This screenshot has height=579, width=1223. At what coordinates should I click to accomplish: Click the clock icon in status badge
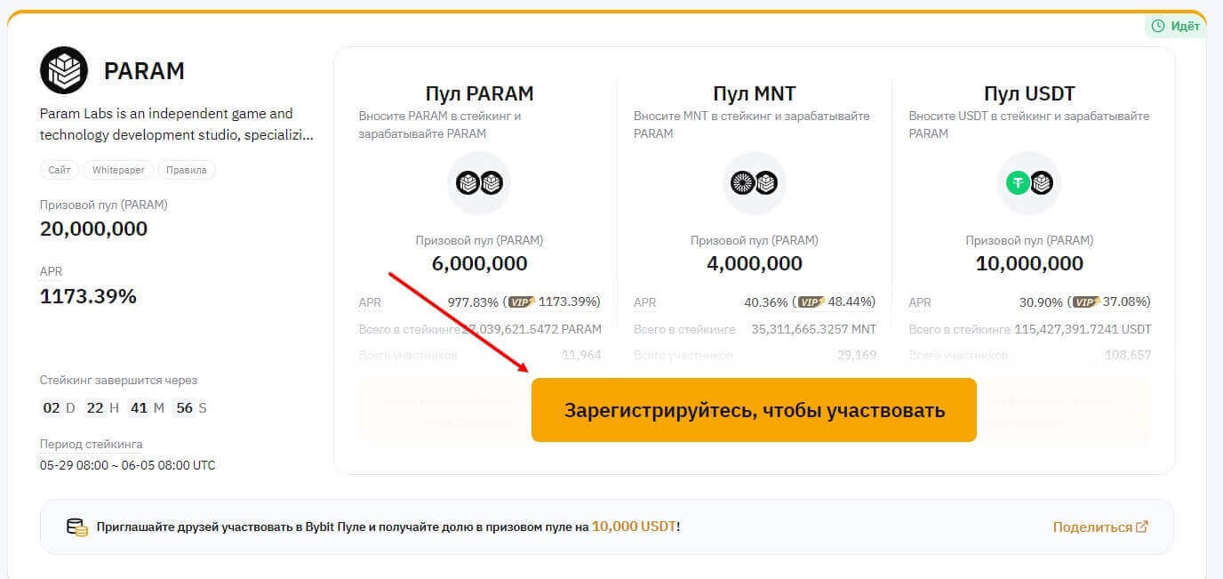(x=1158, y=26)
